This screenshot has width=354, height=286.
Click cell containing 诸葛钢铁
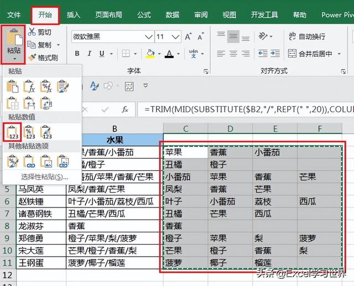tap(41, 214)
